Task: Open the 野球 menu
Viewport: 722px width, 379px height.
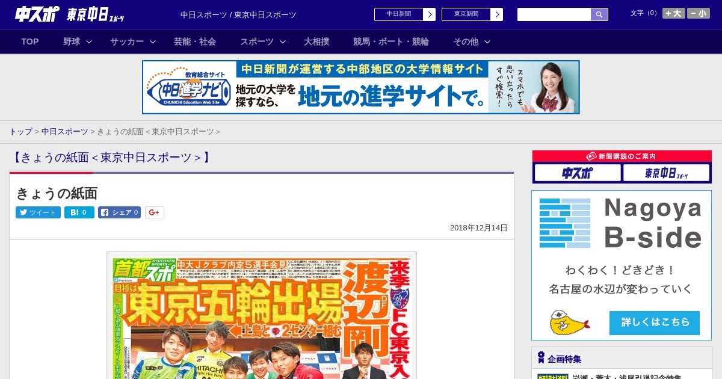Action: (72, 42)
